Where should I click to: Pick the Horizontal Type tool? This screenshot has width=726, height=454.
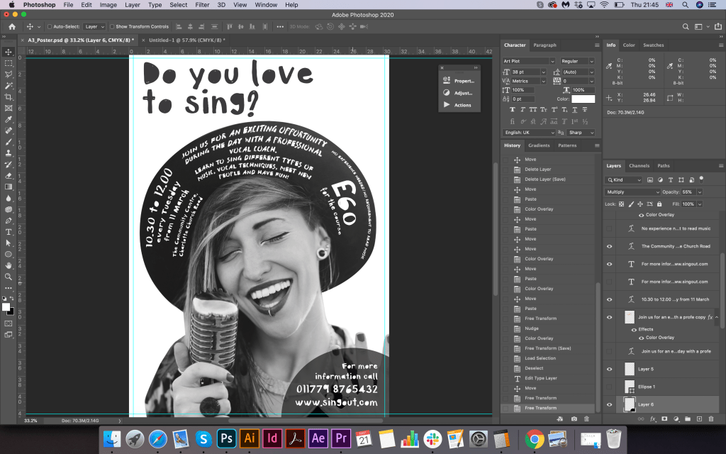click(x=9, y=232)
